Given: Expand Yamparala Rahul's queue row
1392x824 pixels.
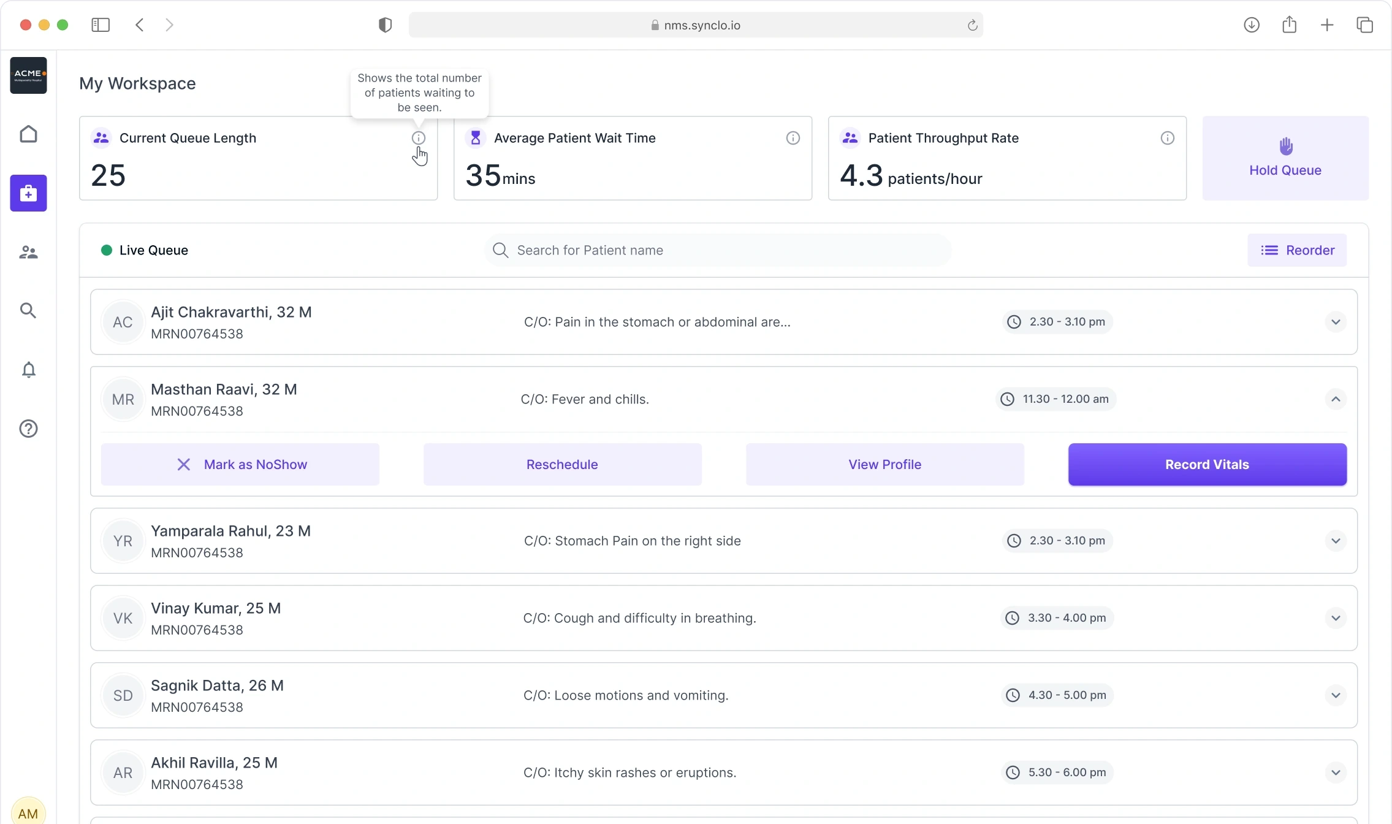Looking at the screenshot, I should 1336,541.
